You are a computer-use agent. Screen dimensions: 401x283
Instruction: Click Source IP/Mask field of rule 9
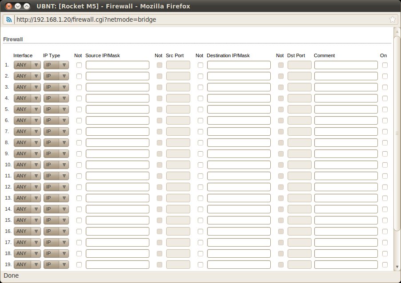[x=117, y=153]
